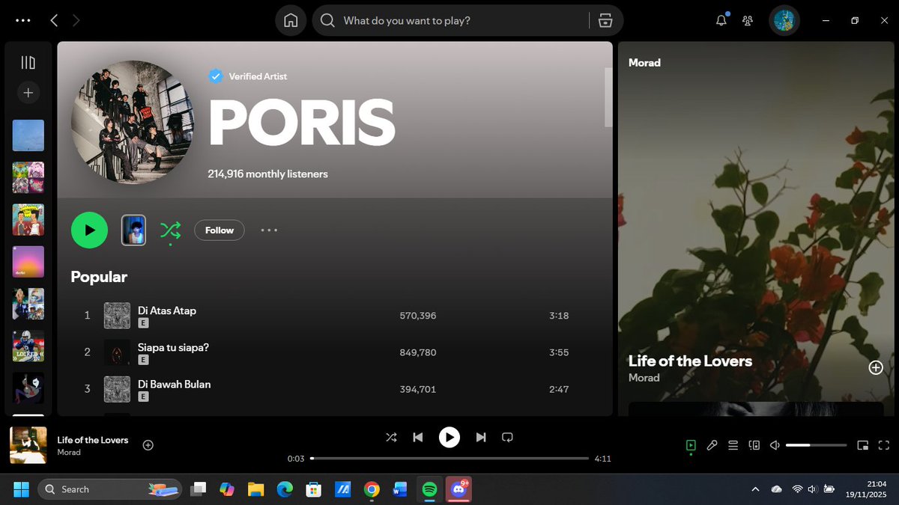
Task: Click the Di Atas Atap album cover
Action: pyautogui.click(x=117, y=316)
